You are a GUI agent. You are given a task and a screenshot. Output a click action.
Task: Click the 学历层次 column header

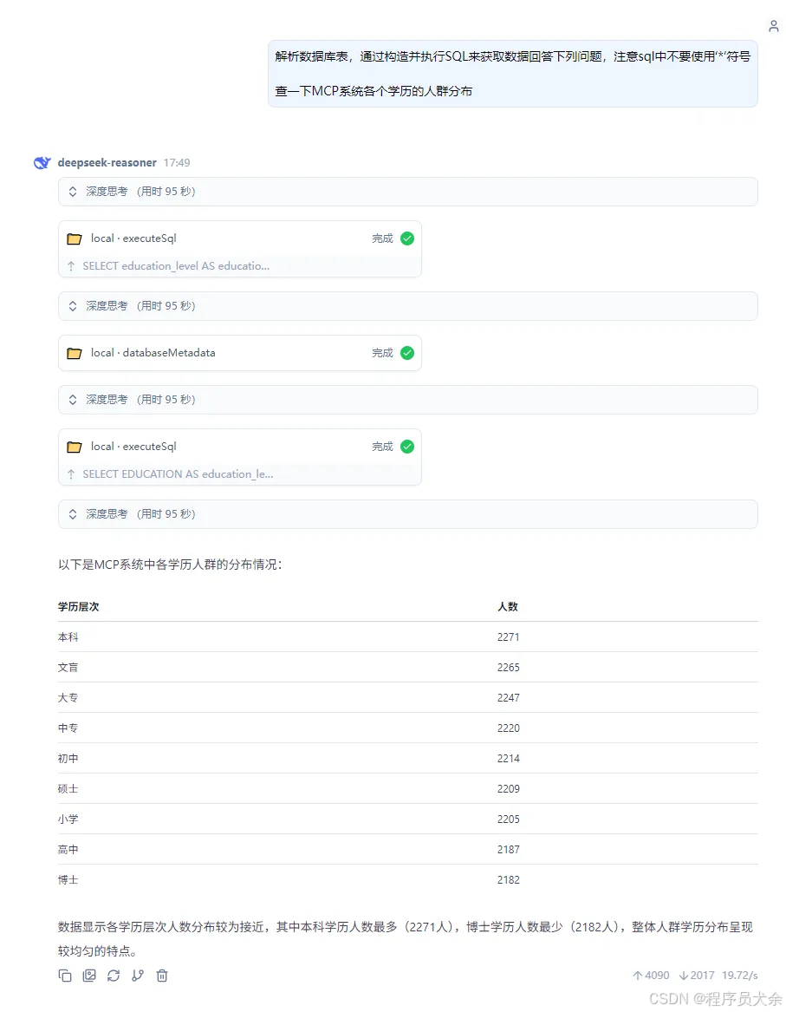click(x=79, y=607)
